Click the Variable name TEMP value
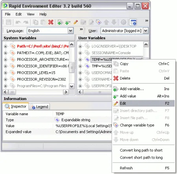 tap(60, 114)
